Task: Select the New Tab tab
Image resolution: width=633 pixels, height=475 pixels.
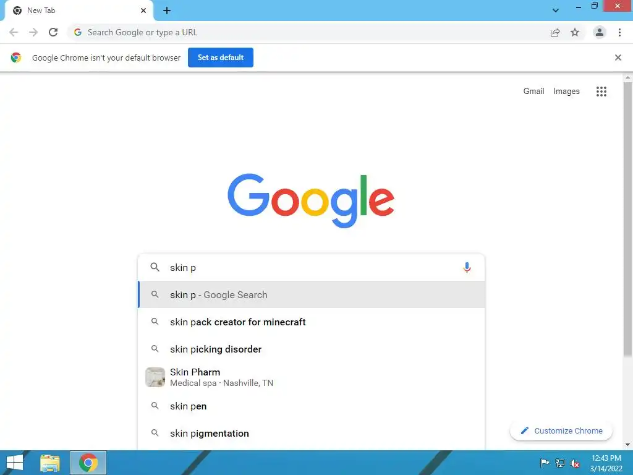Action: click(79, 11)
